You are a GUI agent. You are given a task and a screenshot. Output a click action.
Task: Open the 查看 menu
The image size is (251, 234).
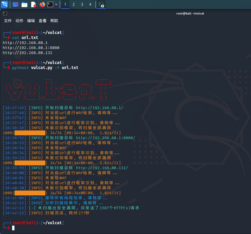[x=43, y=21]
